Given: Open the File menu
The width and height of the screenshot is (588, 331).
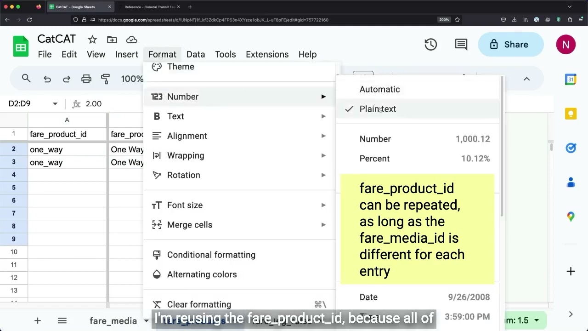Looking at the screenshot, I should tap(45, 54).
